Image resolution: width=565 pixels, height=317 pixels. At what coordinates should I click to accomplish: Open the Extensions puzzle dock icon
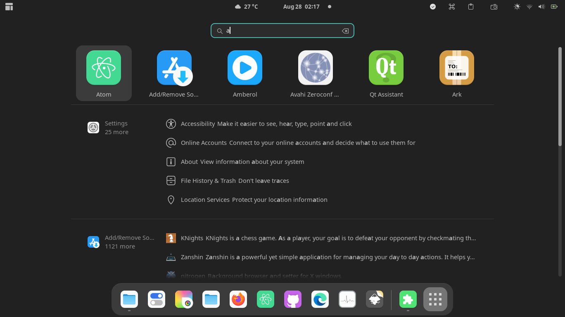coord(408,299)
